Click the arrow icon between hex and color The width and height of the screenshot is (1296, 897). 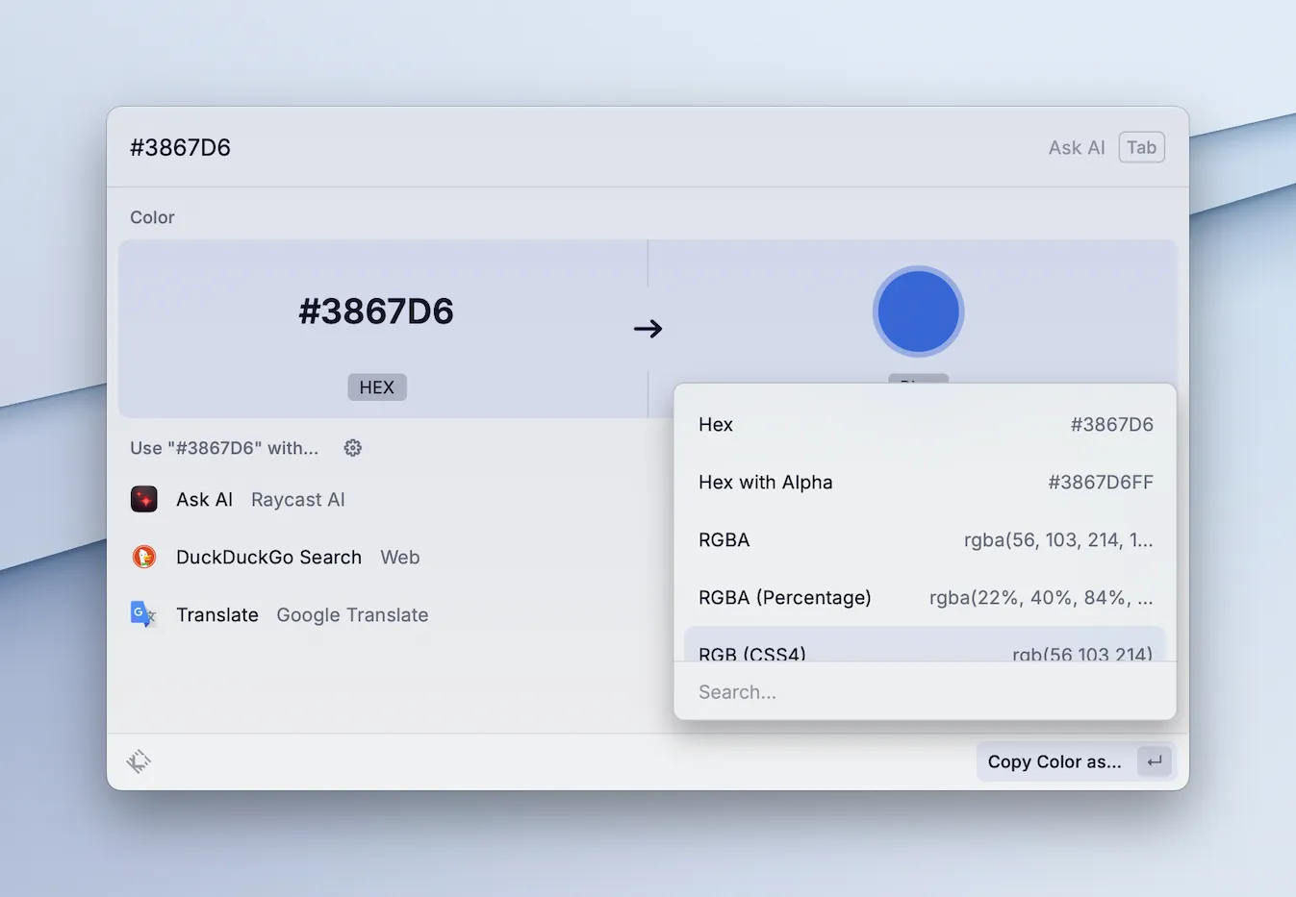(648, 329)
